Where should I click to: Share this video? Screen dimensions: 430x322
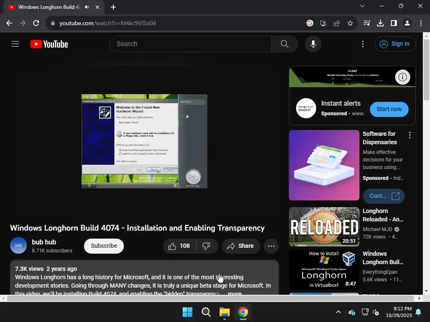click(x=241, y=246)
